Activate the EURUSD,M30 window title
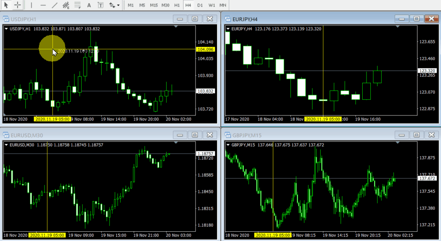This screenshot has width=441, height=241. point(27,135)
